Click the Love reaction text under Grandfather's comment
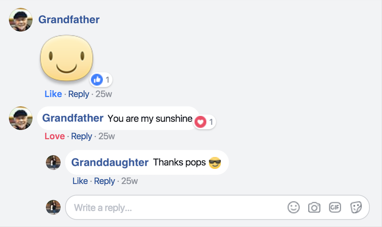This screenshot has height=227, width=382. tap(55, 136)
